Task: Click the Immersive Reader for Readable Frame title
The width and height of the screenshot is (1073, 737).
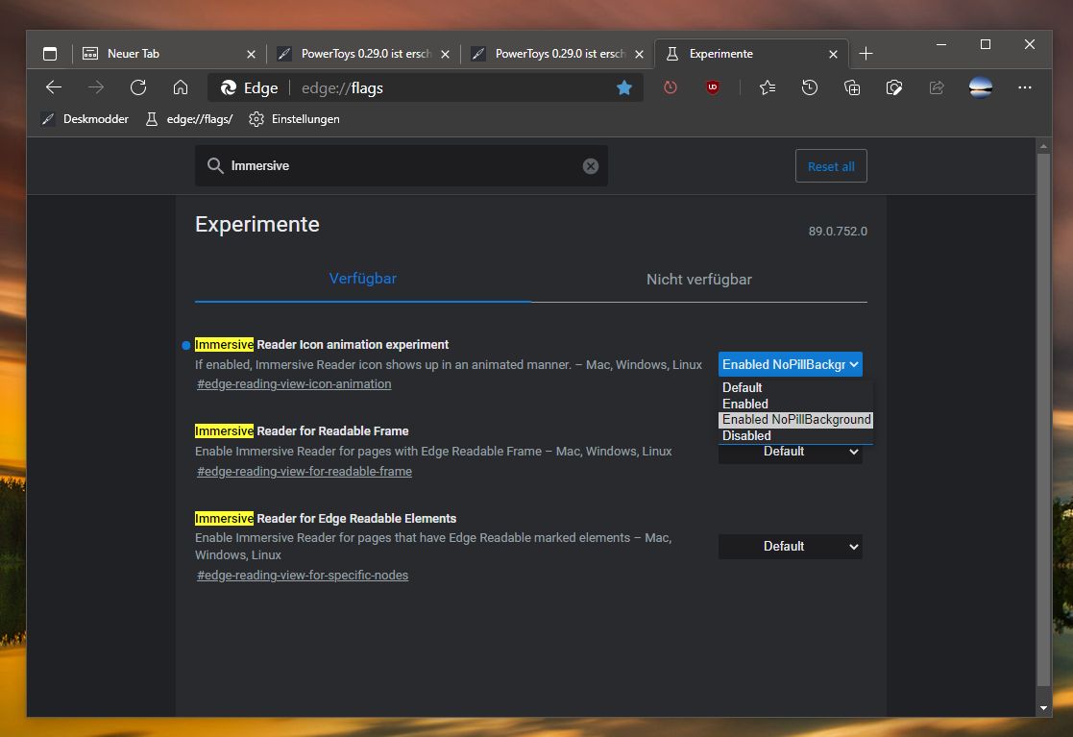Action: pos(302,431)
